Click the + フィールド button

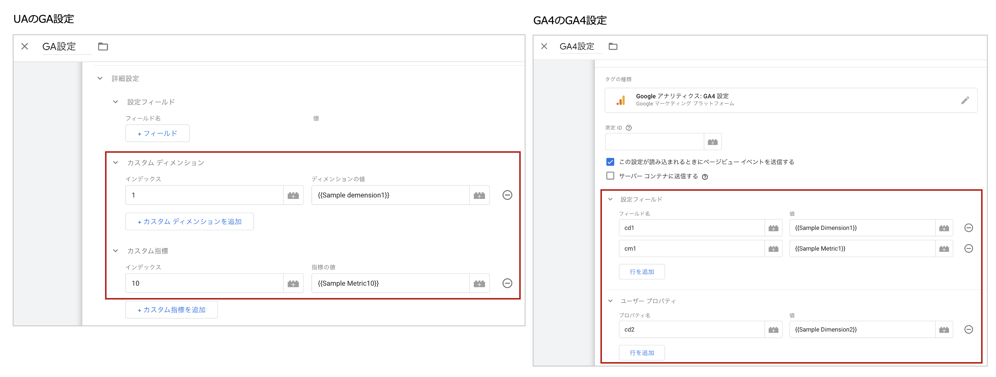[157, 133]
